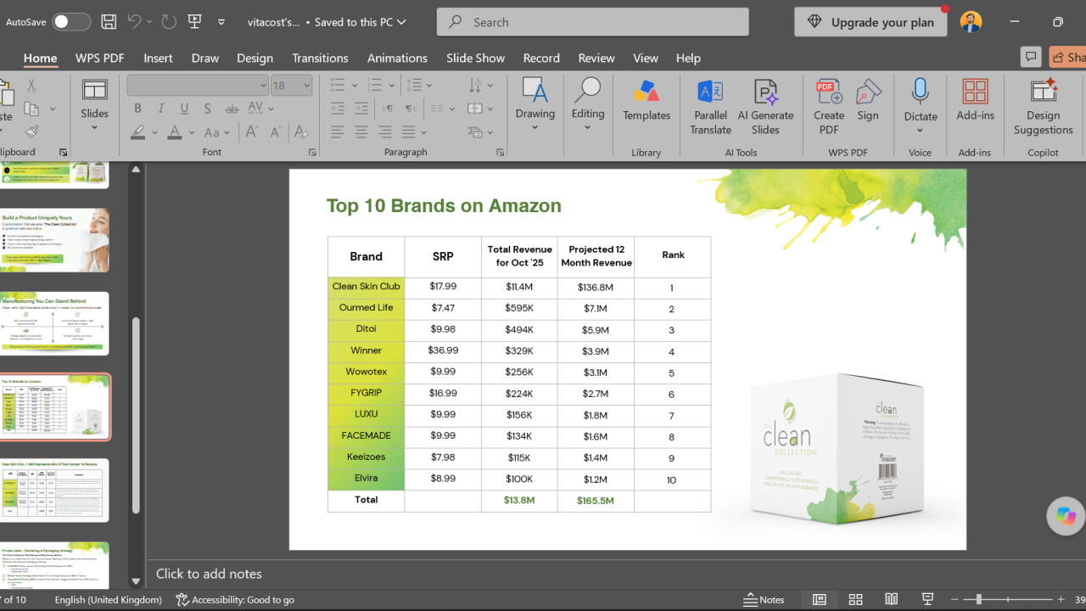Click the Accessibility: Good to go status
The width and height of the screenshot is (1086, 611).
coord(235,599)
